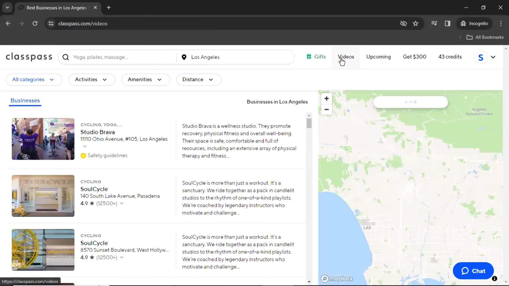Open the All Bookmarks folder
The width and height of the screenshot is (509, 286).
485,37
